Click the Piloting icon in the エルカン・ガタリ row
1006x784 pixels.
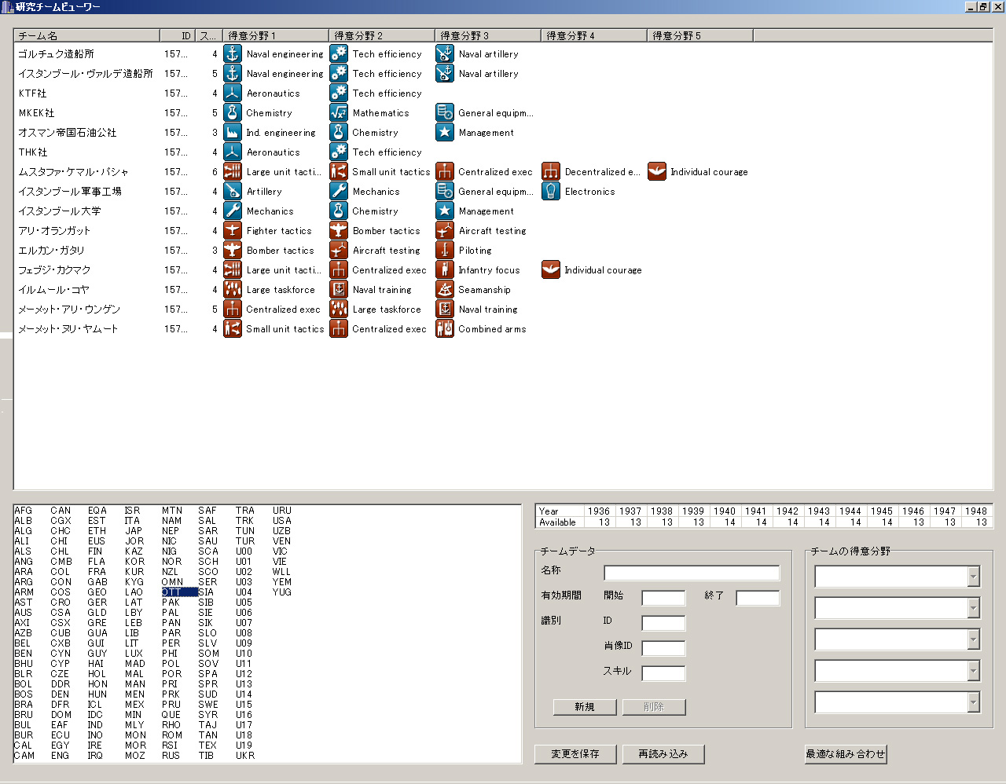[x=445, y=250]
